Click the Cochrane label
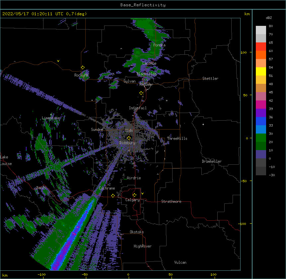 click(x=107, y=188)
